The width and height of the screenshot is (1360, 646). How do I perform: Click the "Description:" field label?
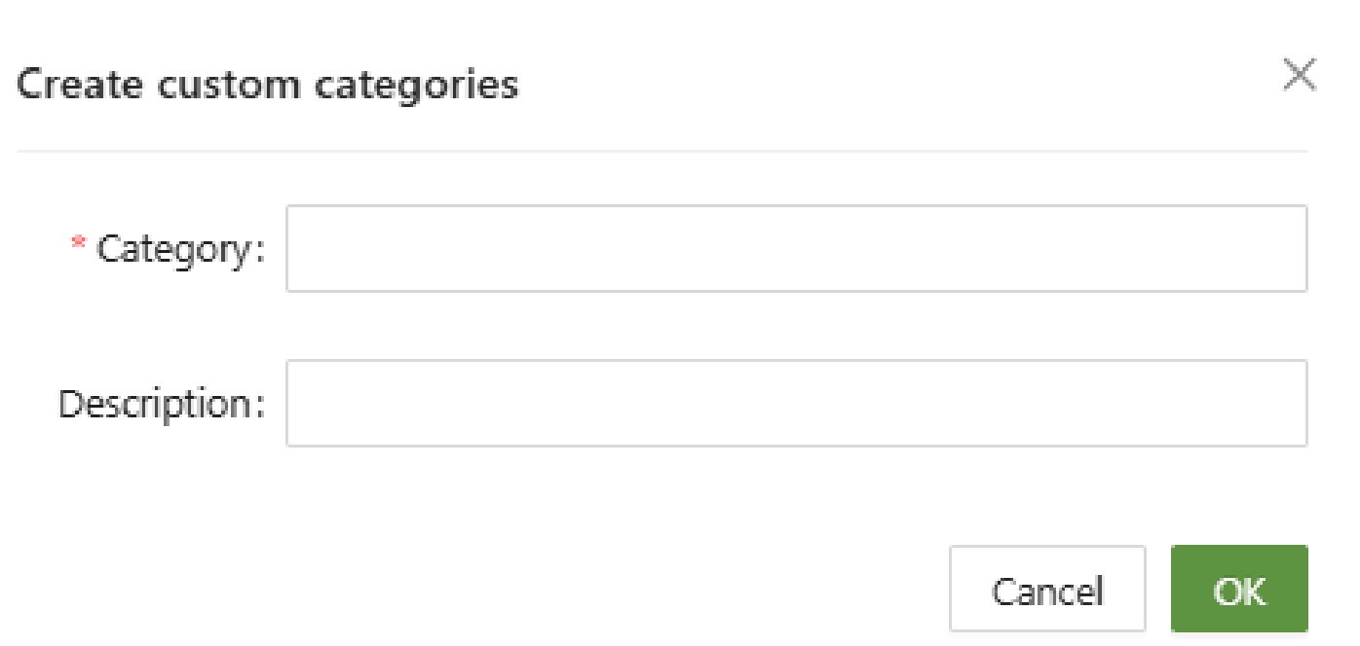pyautogui.click(x=162, y=405)
